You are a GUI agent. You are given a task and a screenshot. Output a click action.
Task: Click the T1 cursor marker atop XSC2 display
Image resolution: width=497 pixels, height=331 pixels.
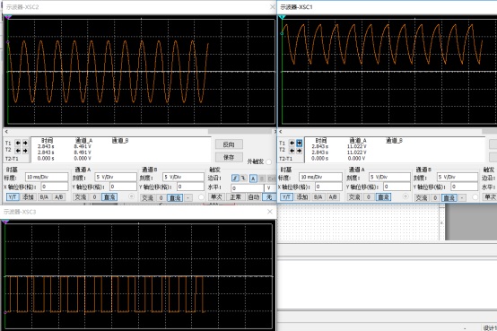[x=8, y=17]
